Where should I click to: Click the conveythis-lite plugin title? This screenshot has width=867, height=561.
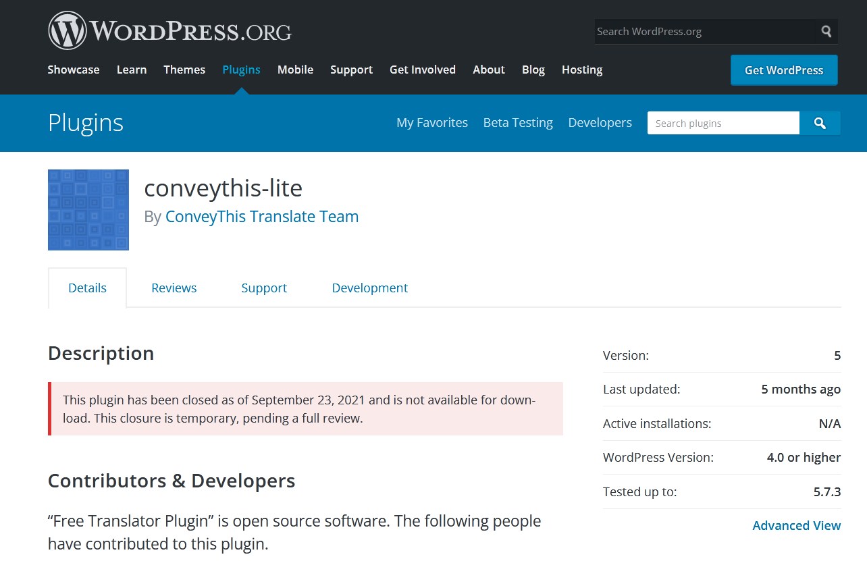tap(224, 188)
